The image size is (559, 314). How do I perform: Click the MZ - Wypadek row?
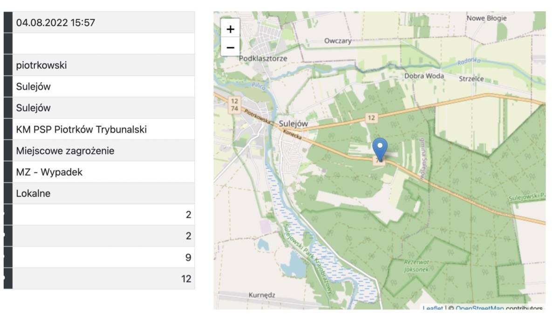click(x=103, y=172)
